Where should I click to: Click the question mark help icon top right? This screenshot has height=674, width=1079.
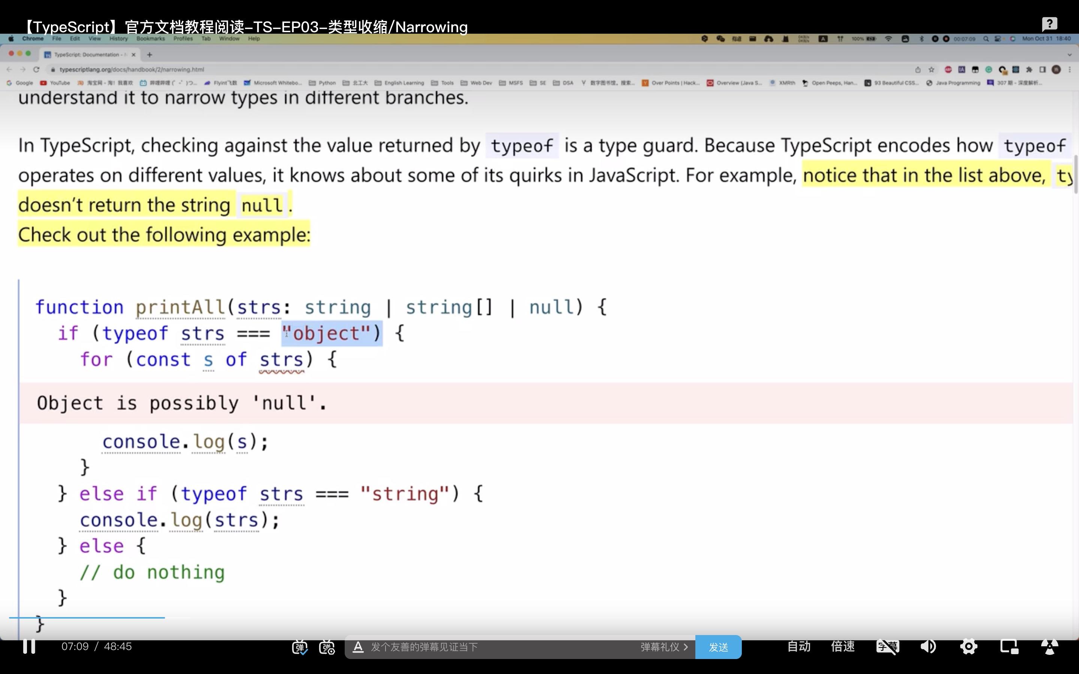click(x=1049, y=23)
